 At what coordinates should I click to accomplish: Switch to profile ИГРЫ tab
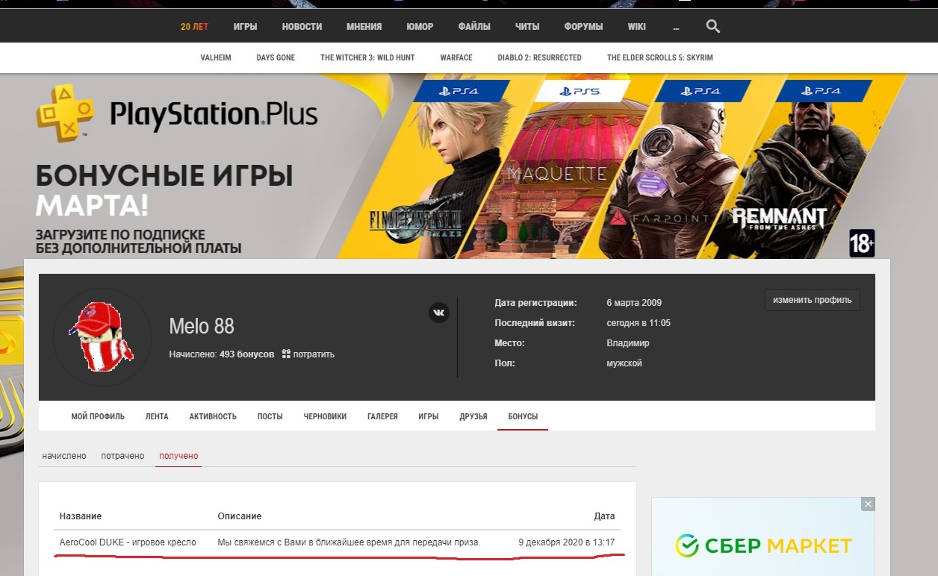[428, 416]
